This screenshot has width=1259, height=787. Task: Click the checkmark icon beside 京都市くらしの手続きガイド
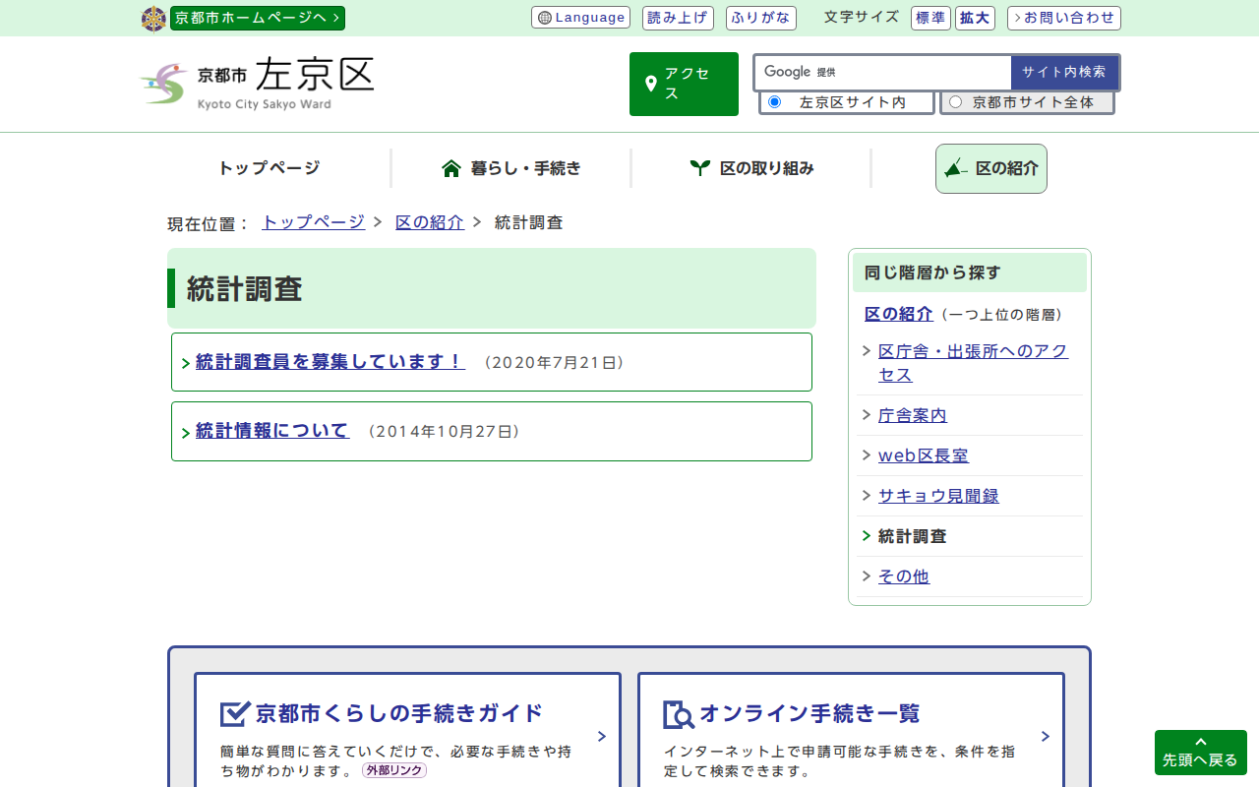[234, 713]
